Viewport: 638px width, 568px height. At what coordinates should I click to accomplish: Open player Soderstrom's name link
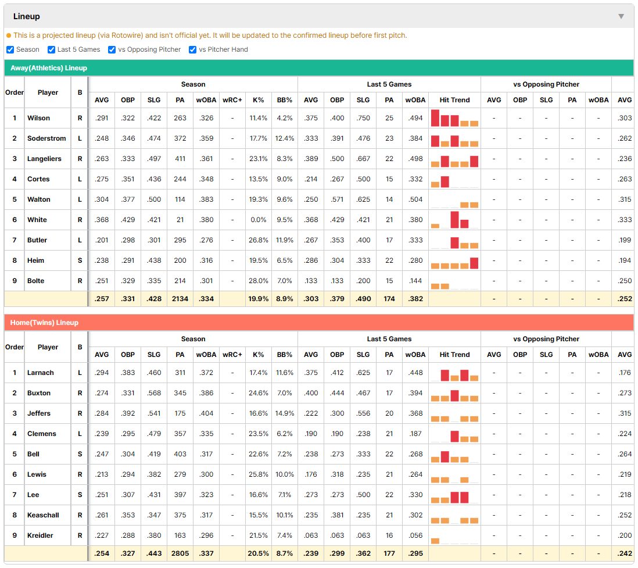click(x=46, y=138)
